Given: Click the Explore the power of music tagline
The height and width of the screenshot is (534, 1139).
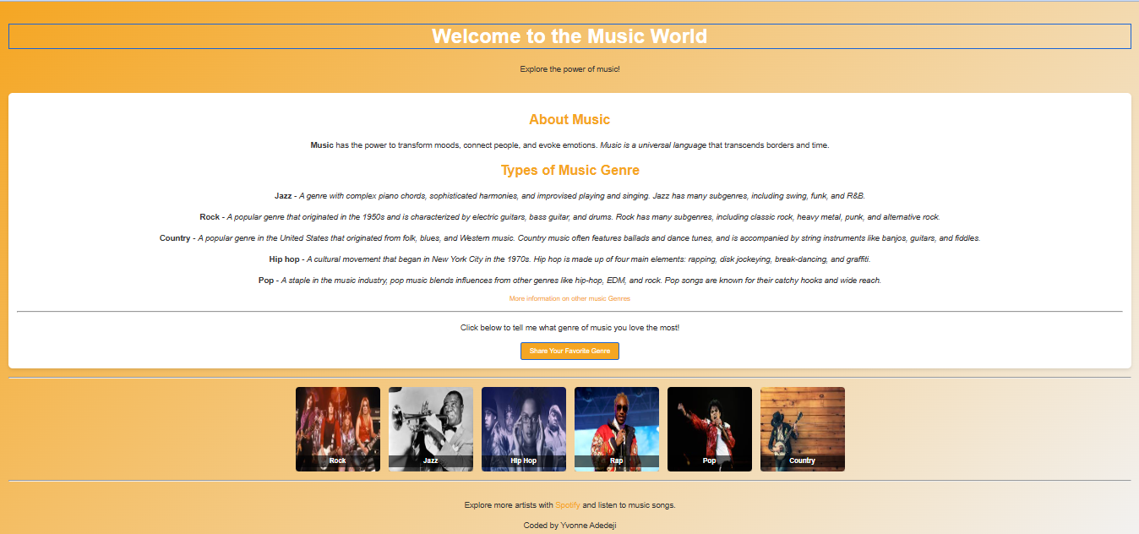Looking at the screenshot, I should click(x=569, y=68).
